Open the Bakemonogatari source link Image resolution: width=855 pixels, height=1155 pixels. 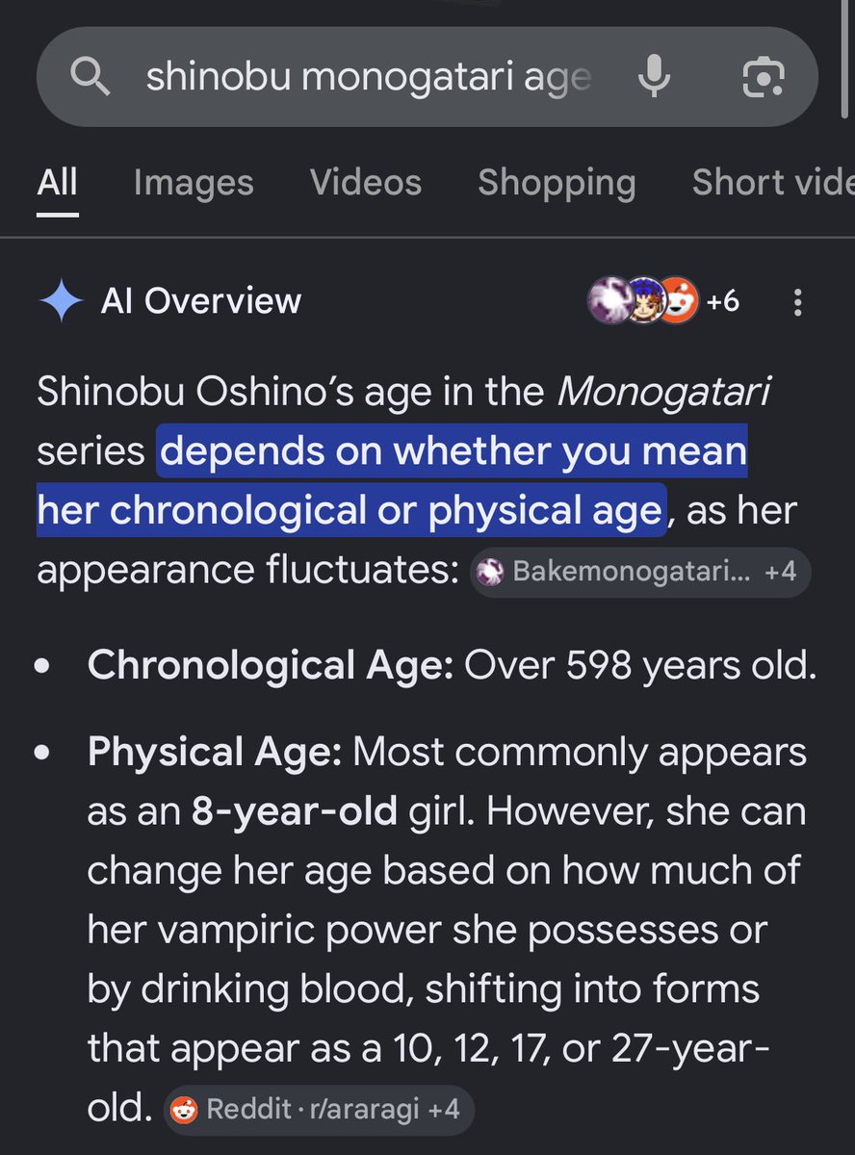coord(622,571)
